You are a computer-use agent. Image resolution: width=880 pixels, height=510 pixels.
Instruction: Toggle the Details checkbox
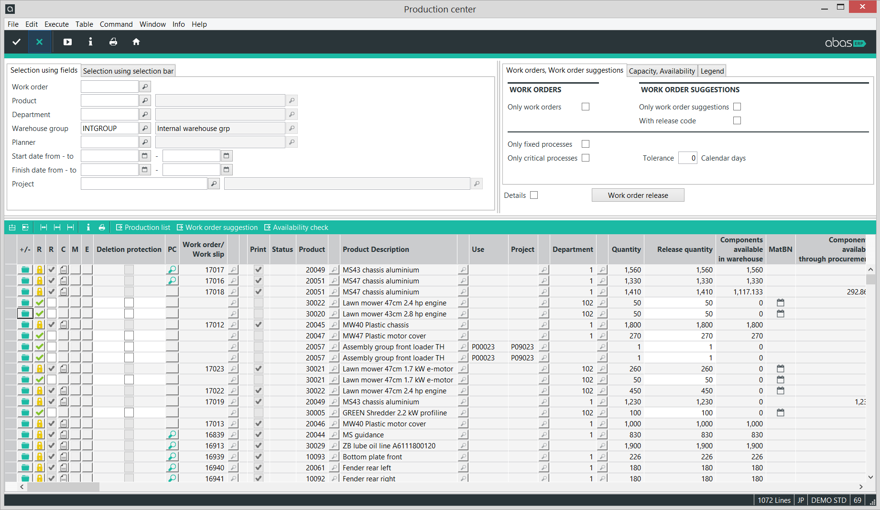534,195
